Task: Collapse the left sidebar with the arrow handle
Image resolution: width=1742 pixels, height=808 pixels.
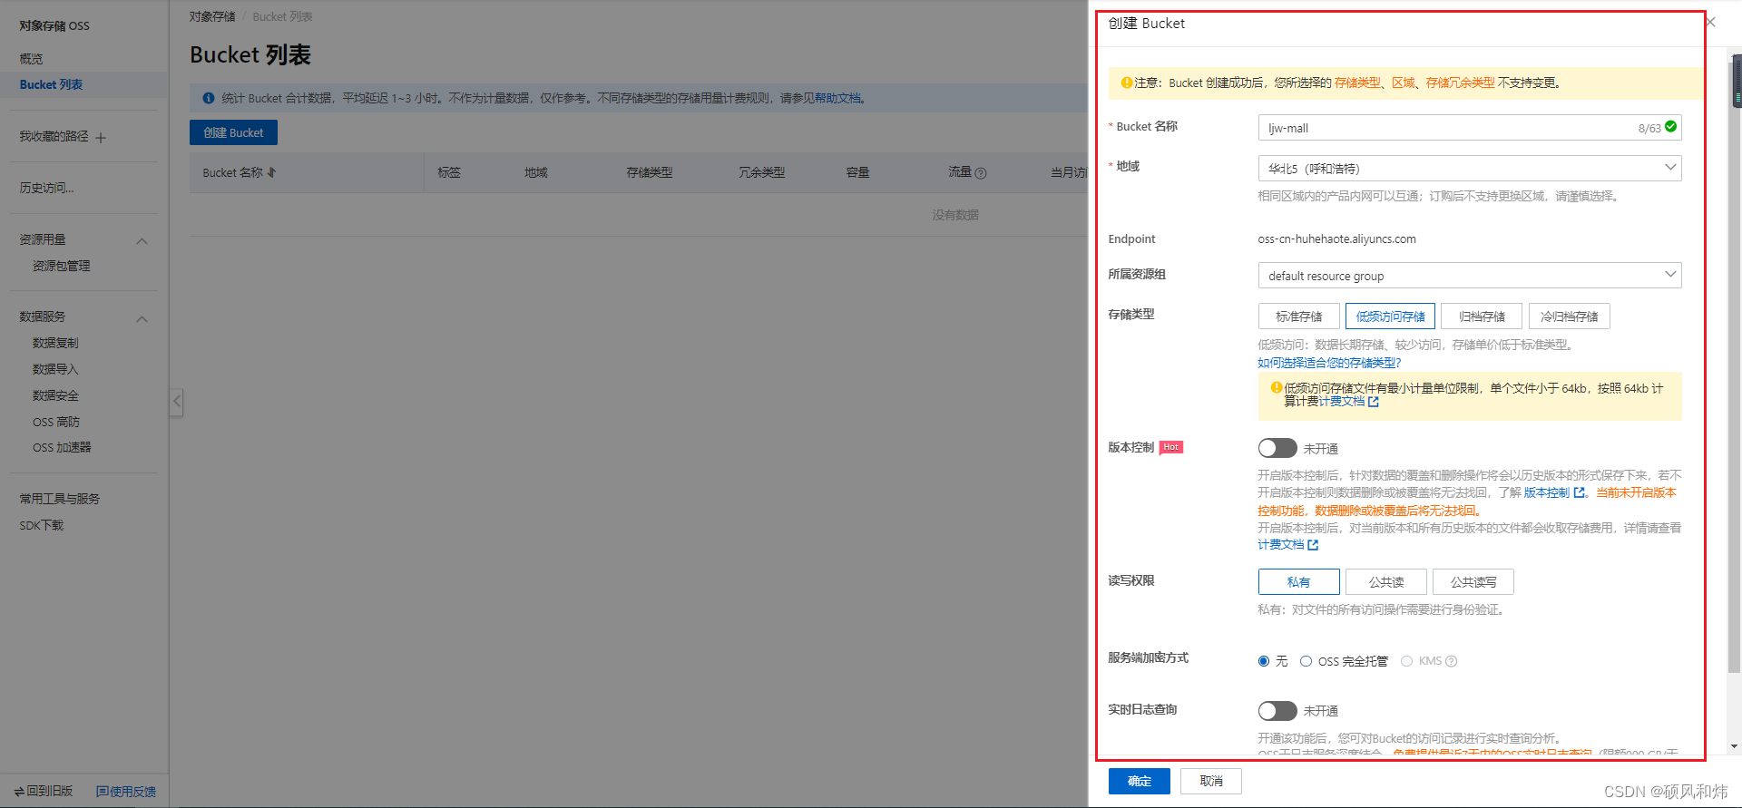Action: coord(177,402)
